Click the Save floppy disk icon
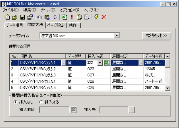This screenshot has width=179, height=128. (x=22, y=17)
